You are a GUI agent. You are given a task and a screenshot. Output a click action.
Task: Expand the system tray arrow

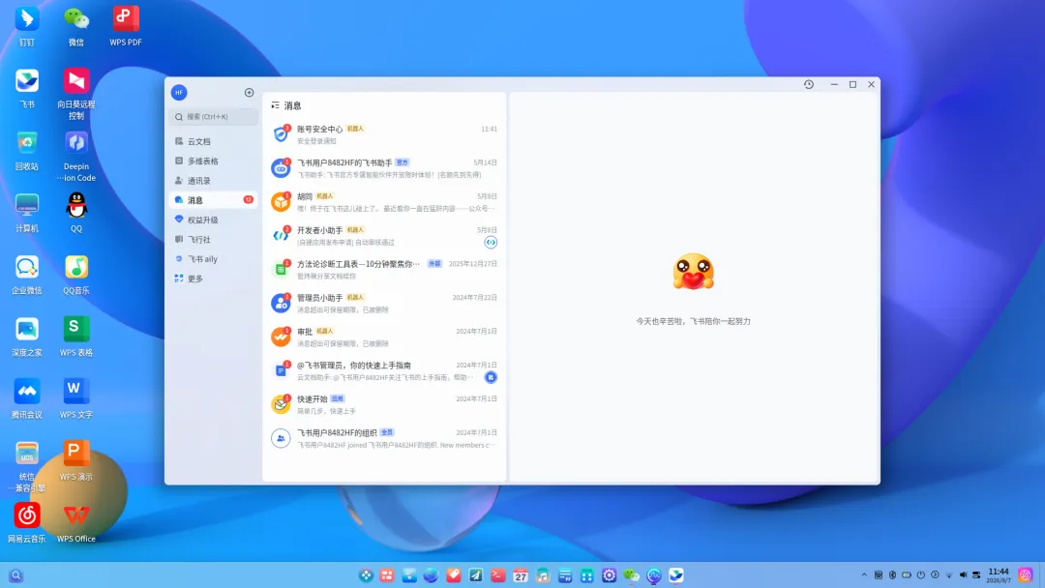pos(864,574)
